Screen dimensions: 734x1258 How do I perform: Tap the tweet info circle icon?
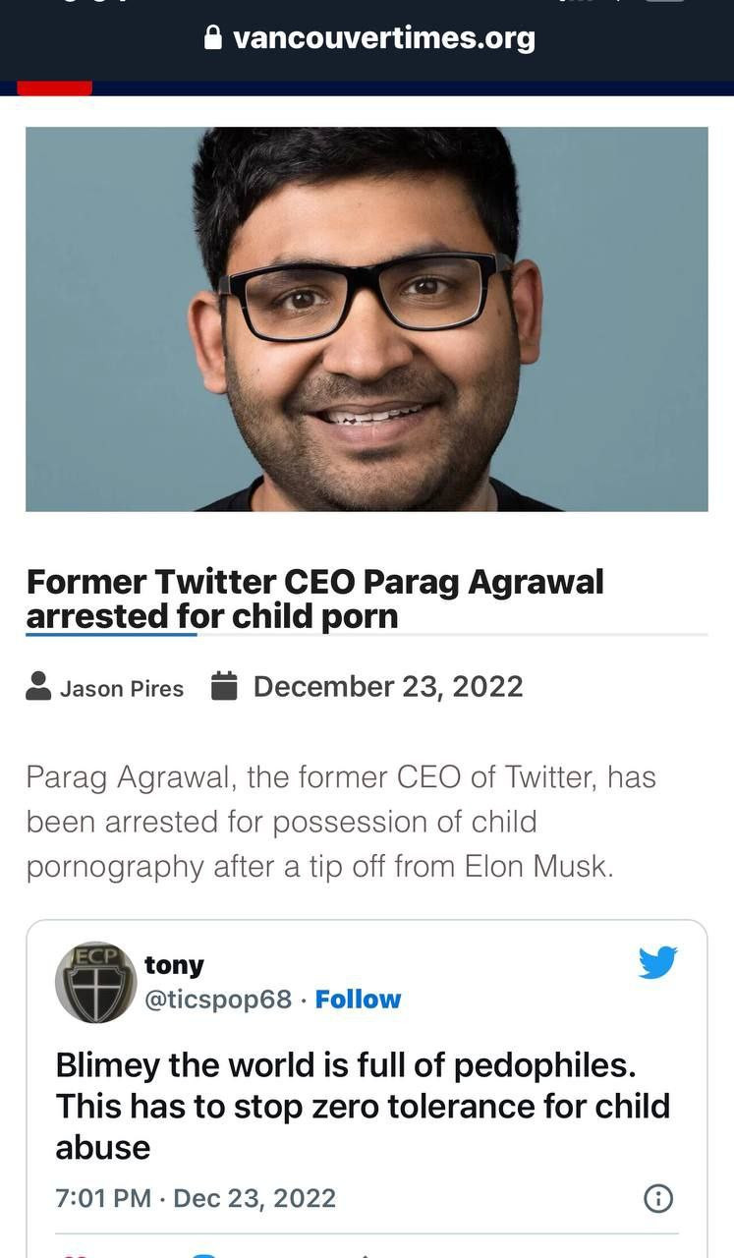pyautogui.click(x=657, y=1198)
